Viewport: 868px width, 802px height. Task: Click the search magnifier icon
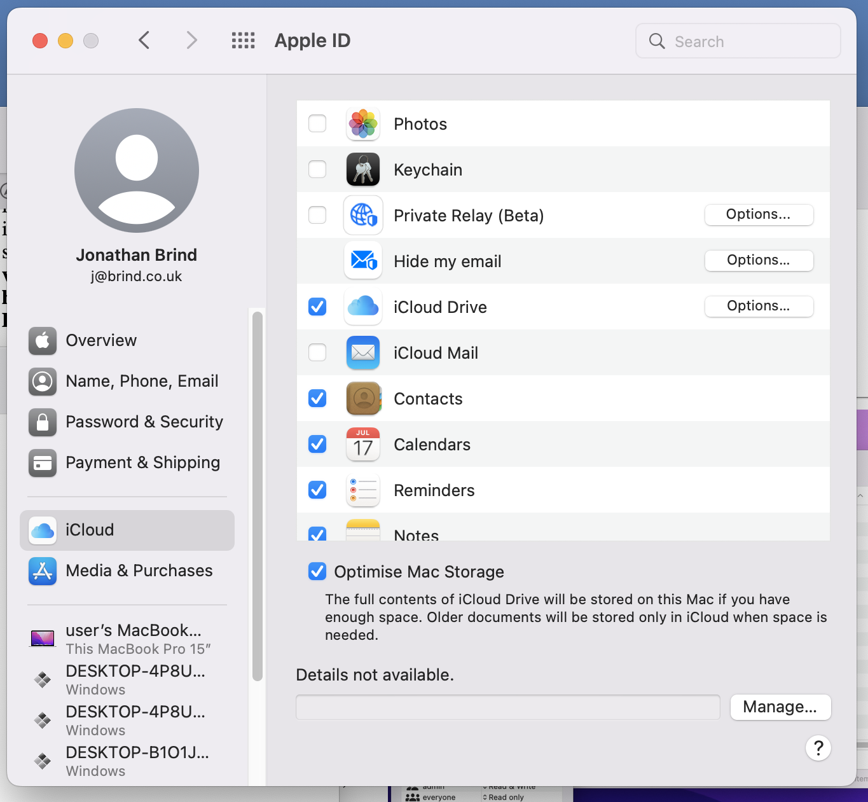tap(657, 41)
